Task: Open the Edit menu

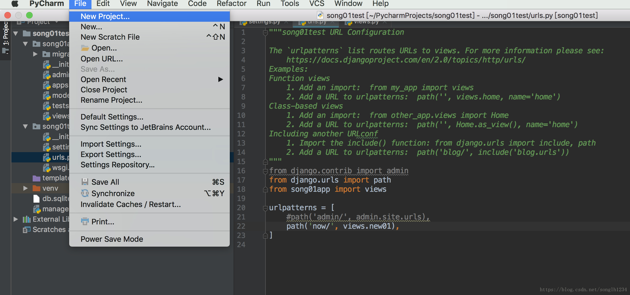Action: tap(103, 4)
